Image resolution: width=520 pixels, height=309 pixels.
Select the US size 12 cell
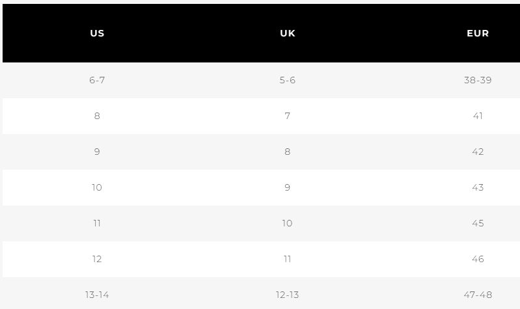pos(97,259)
